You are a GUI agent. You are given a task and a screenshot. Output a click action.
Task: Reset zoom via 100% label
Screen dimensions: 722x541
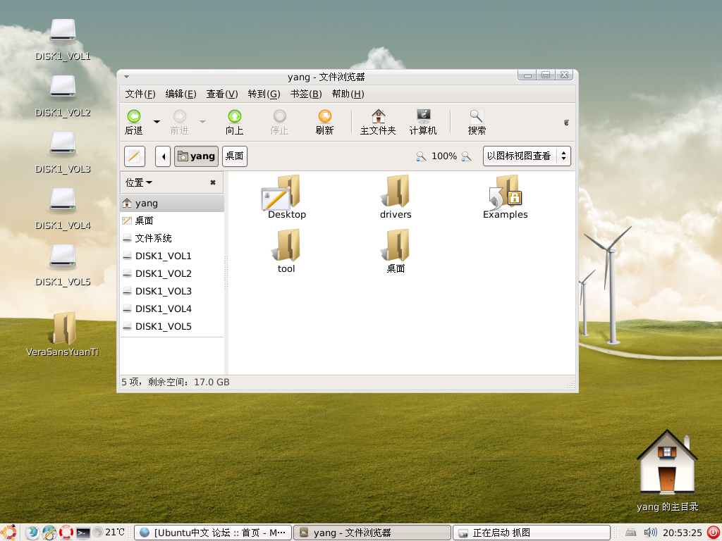444,156
